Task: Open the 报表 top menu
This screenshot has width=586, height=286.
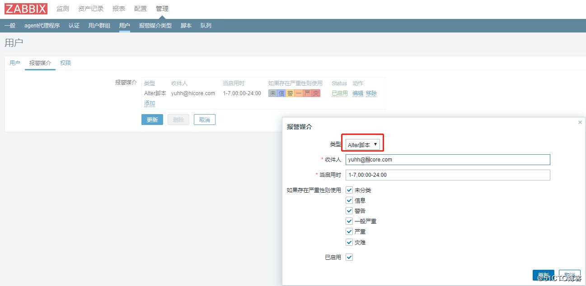Action: [x=119, y=9]
